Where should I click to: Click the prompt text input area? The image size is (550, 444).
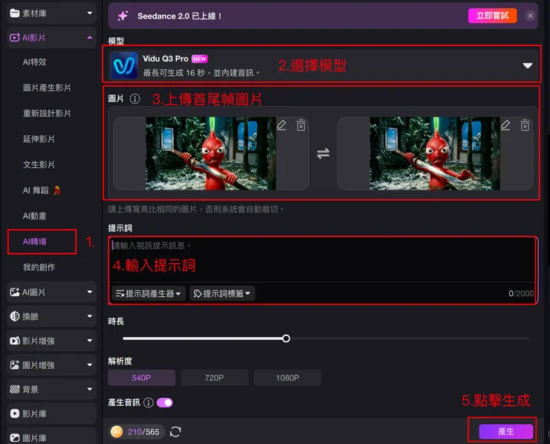pyautogui.click(x=323, y=260)
